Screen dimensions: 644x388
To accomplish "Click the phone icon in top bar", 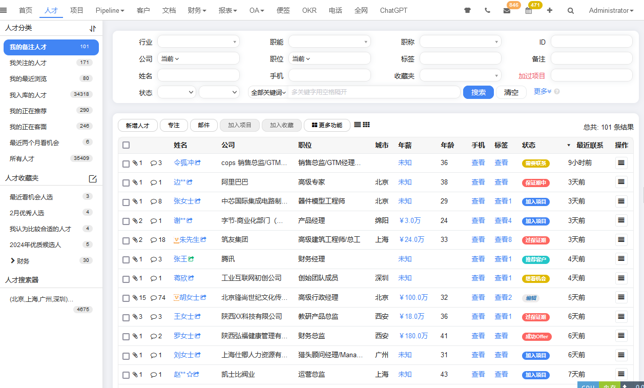I will coord(487,10).
